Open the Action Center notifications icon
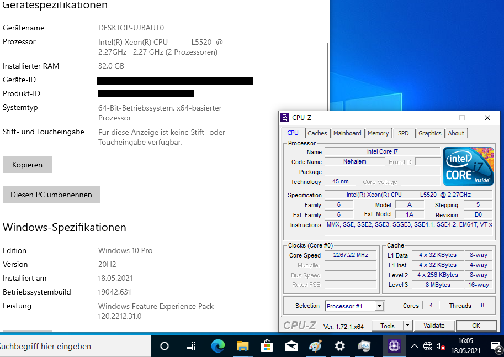Screen dimensions: 504x357 [496, 347]
